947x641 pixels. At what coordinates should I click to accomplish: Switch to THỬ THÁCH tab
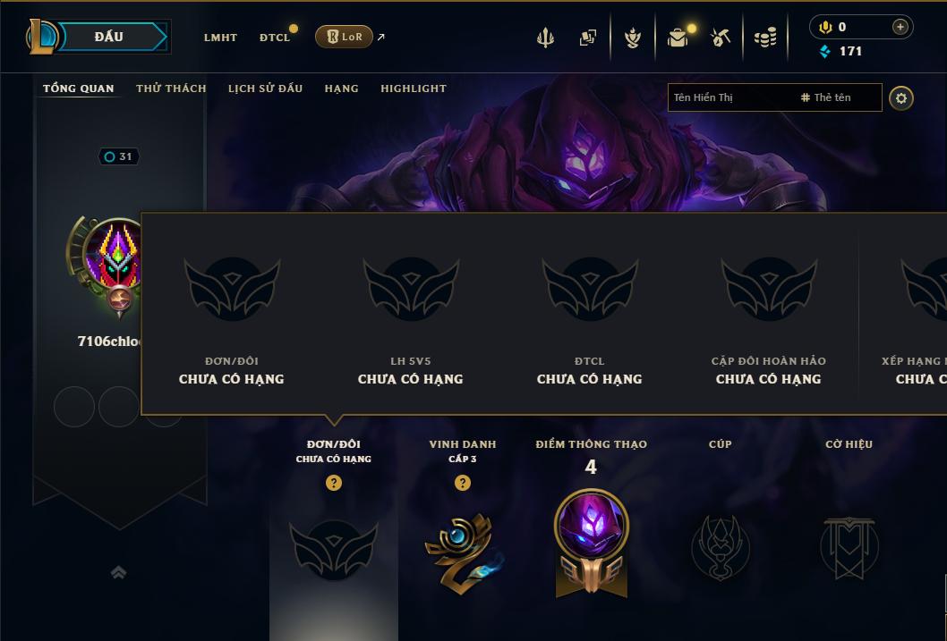coord(171,88)
